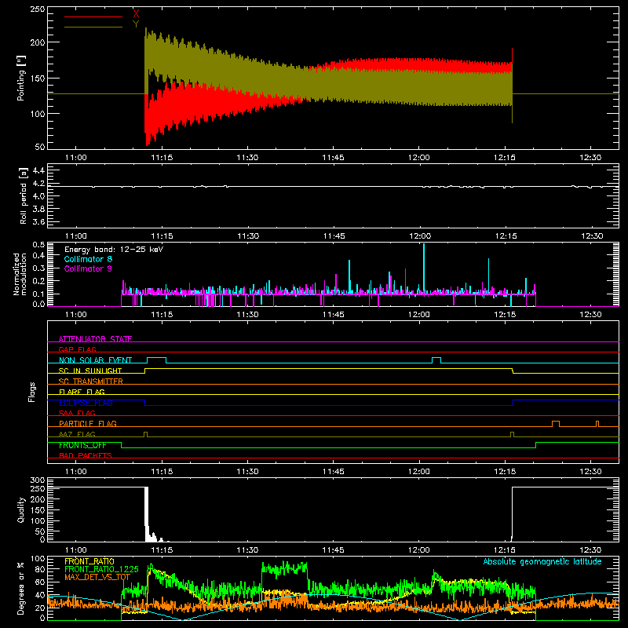
Task: Select the yellow FRONT_RATIO legend label
Action: coord(89,561)
